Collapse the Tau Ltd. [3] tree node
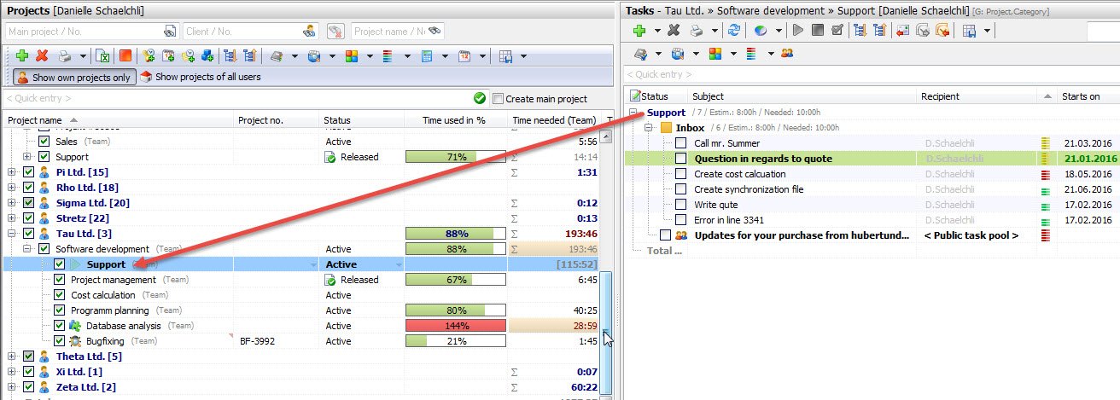The width and height of the screenshot is (1120, 400). tap(12, 234)
